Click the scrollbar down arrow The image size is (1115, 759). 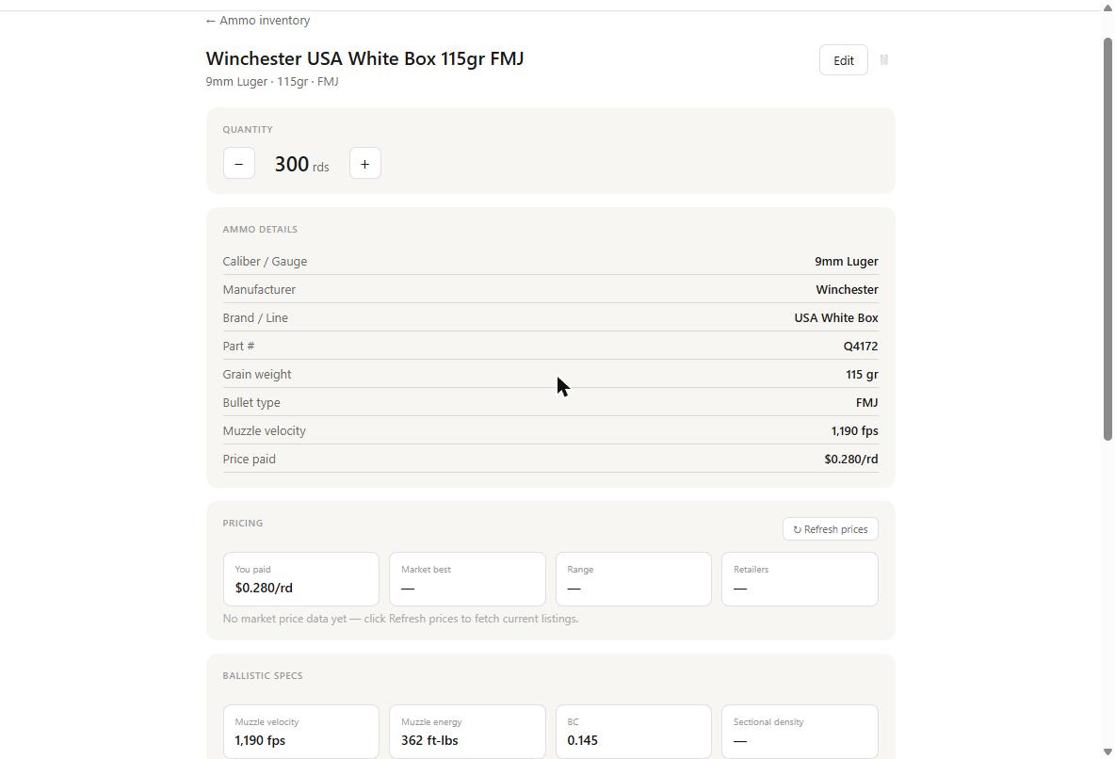(1107, 751)
